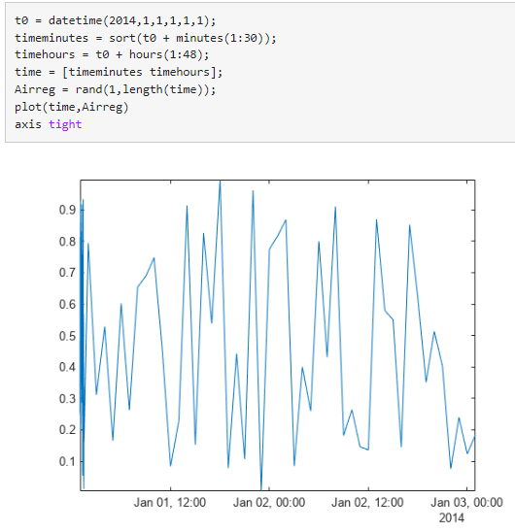Click the line 'time = [timeminutes timehours];'

119,72
